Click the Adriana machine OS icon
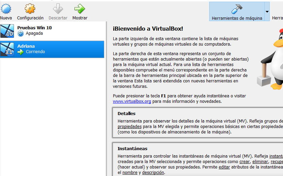 pyautogui.click(x=7, y=49)
